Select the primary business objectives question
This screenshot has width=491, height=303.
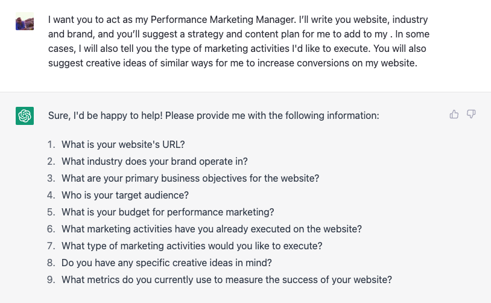[190, 179]
